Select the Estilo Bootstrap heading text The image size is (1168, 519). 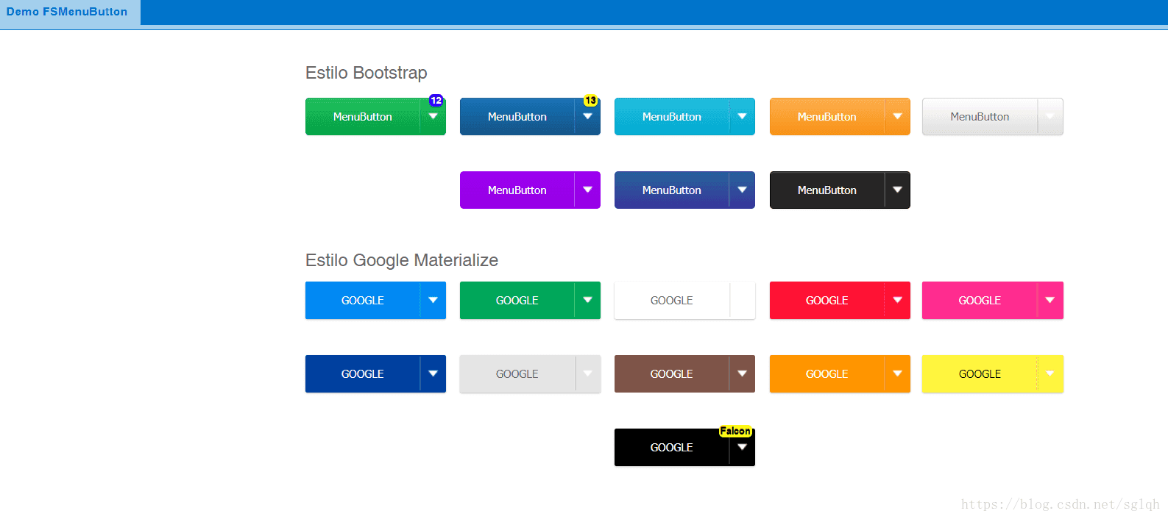tap(366, 73)
